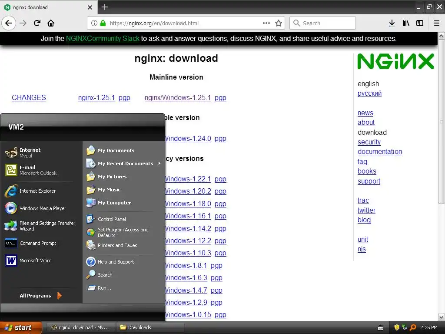This screenshot has width=445, height=334.
Task: Expand My Recent Documents submenu
Action: 123,164
